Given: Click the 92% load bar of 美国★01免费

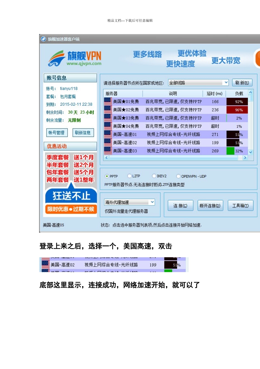Looking at the screenshot, I should coord(237,102).
